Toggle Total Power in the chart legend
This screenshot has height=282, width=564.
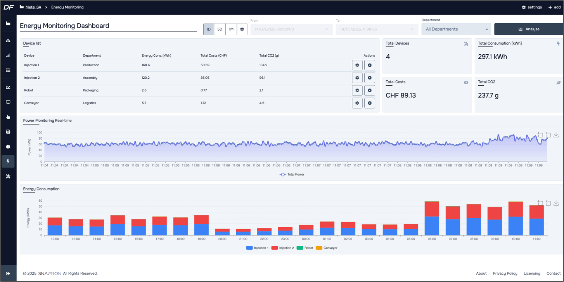click(293, 174)
